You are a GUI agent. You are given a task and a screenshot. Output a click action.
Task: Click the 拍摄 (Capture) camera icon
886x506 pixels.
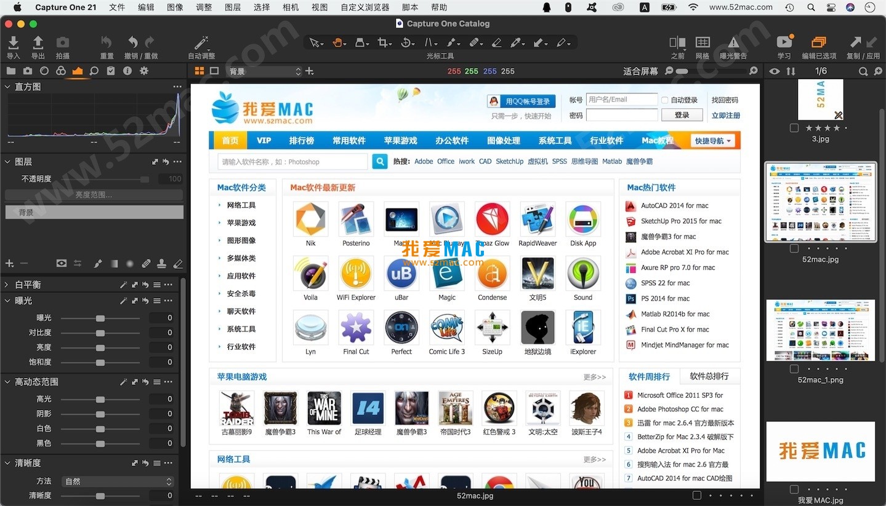pos(63,42)
